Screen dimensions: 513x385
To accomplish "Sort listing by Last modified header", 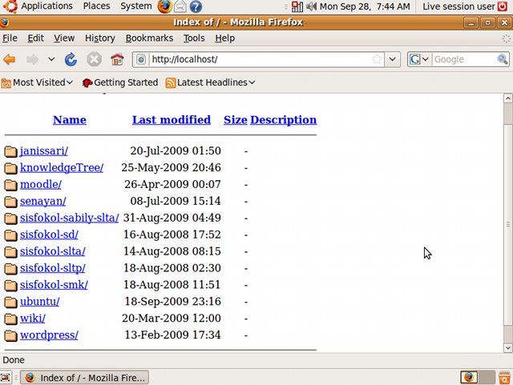I will tap(171, 120).
